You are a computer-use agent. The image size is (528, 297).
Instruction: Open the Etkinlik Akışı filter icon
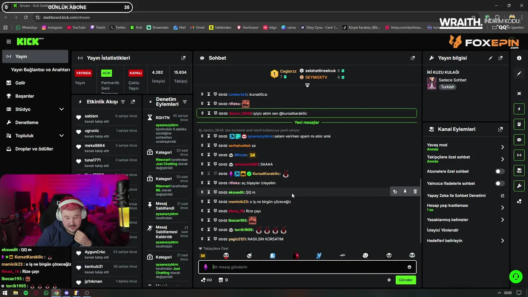click(x=123, y=102)
